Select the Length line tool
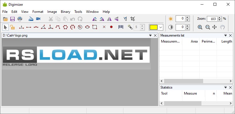The image size is (235, 114). pyautogui.click(x=29, y=27)
